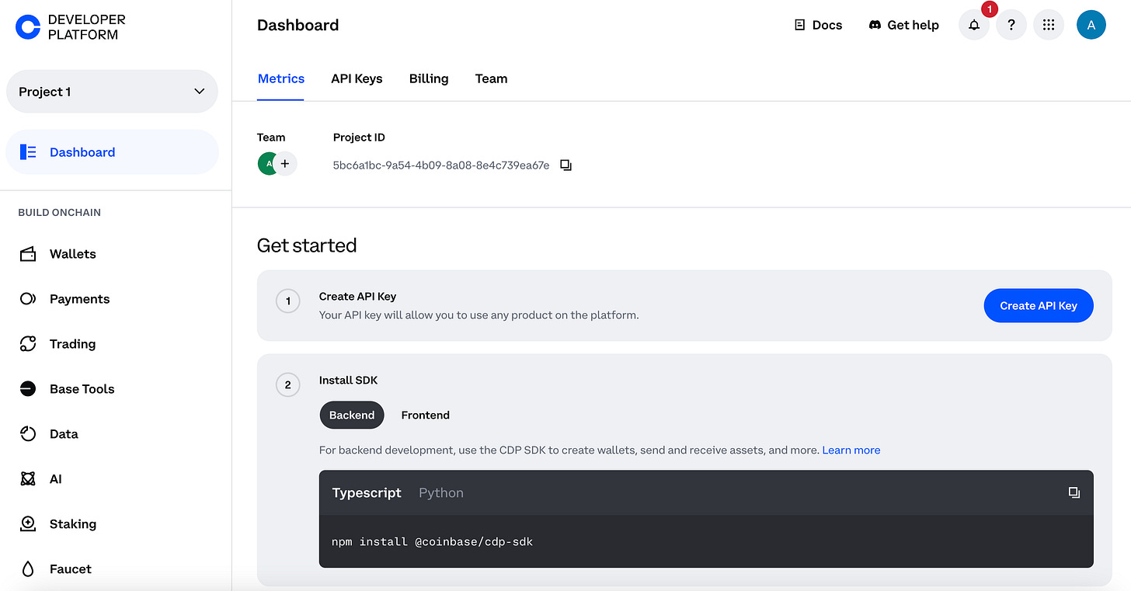Click the green team member avatar A
1131x591 pixels.
[x=268, y=164]
